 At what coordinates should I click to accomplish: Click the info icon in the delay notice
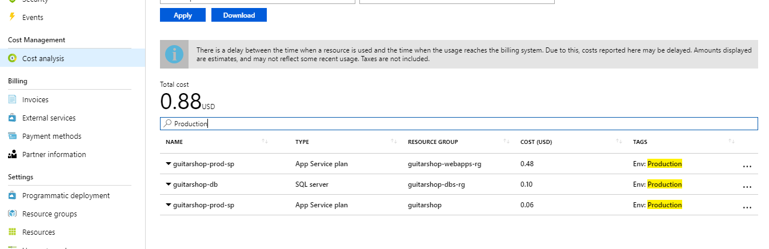click(x=174, y=54)
